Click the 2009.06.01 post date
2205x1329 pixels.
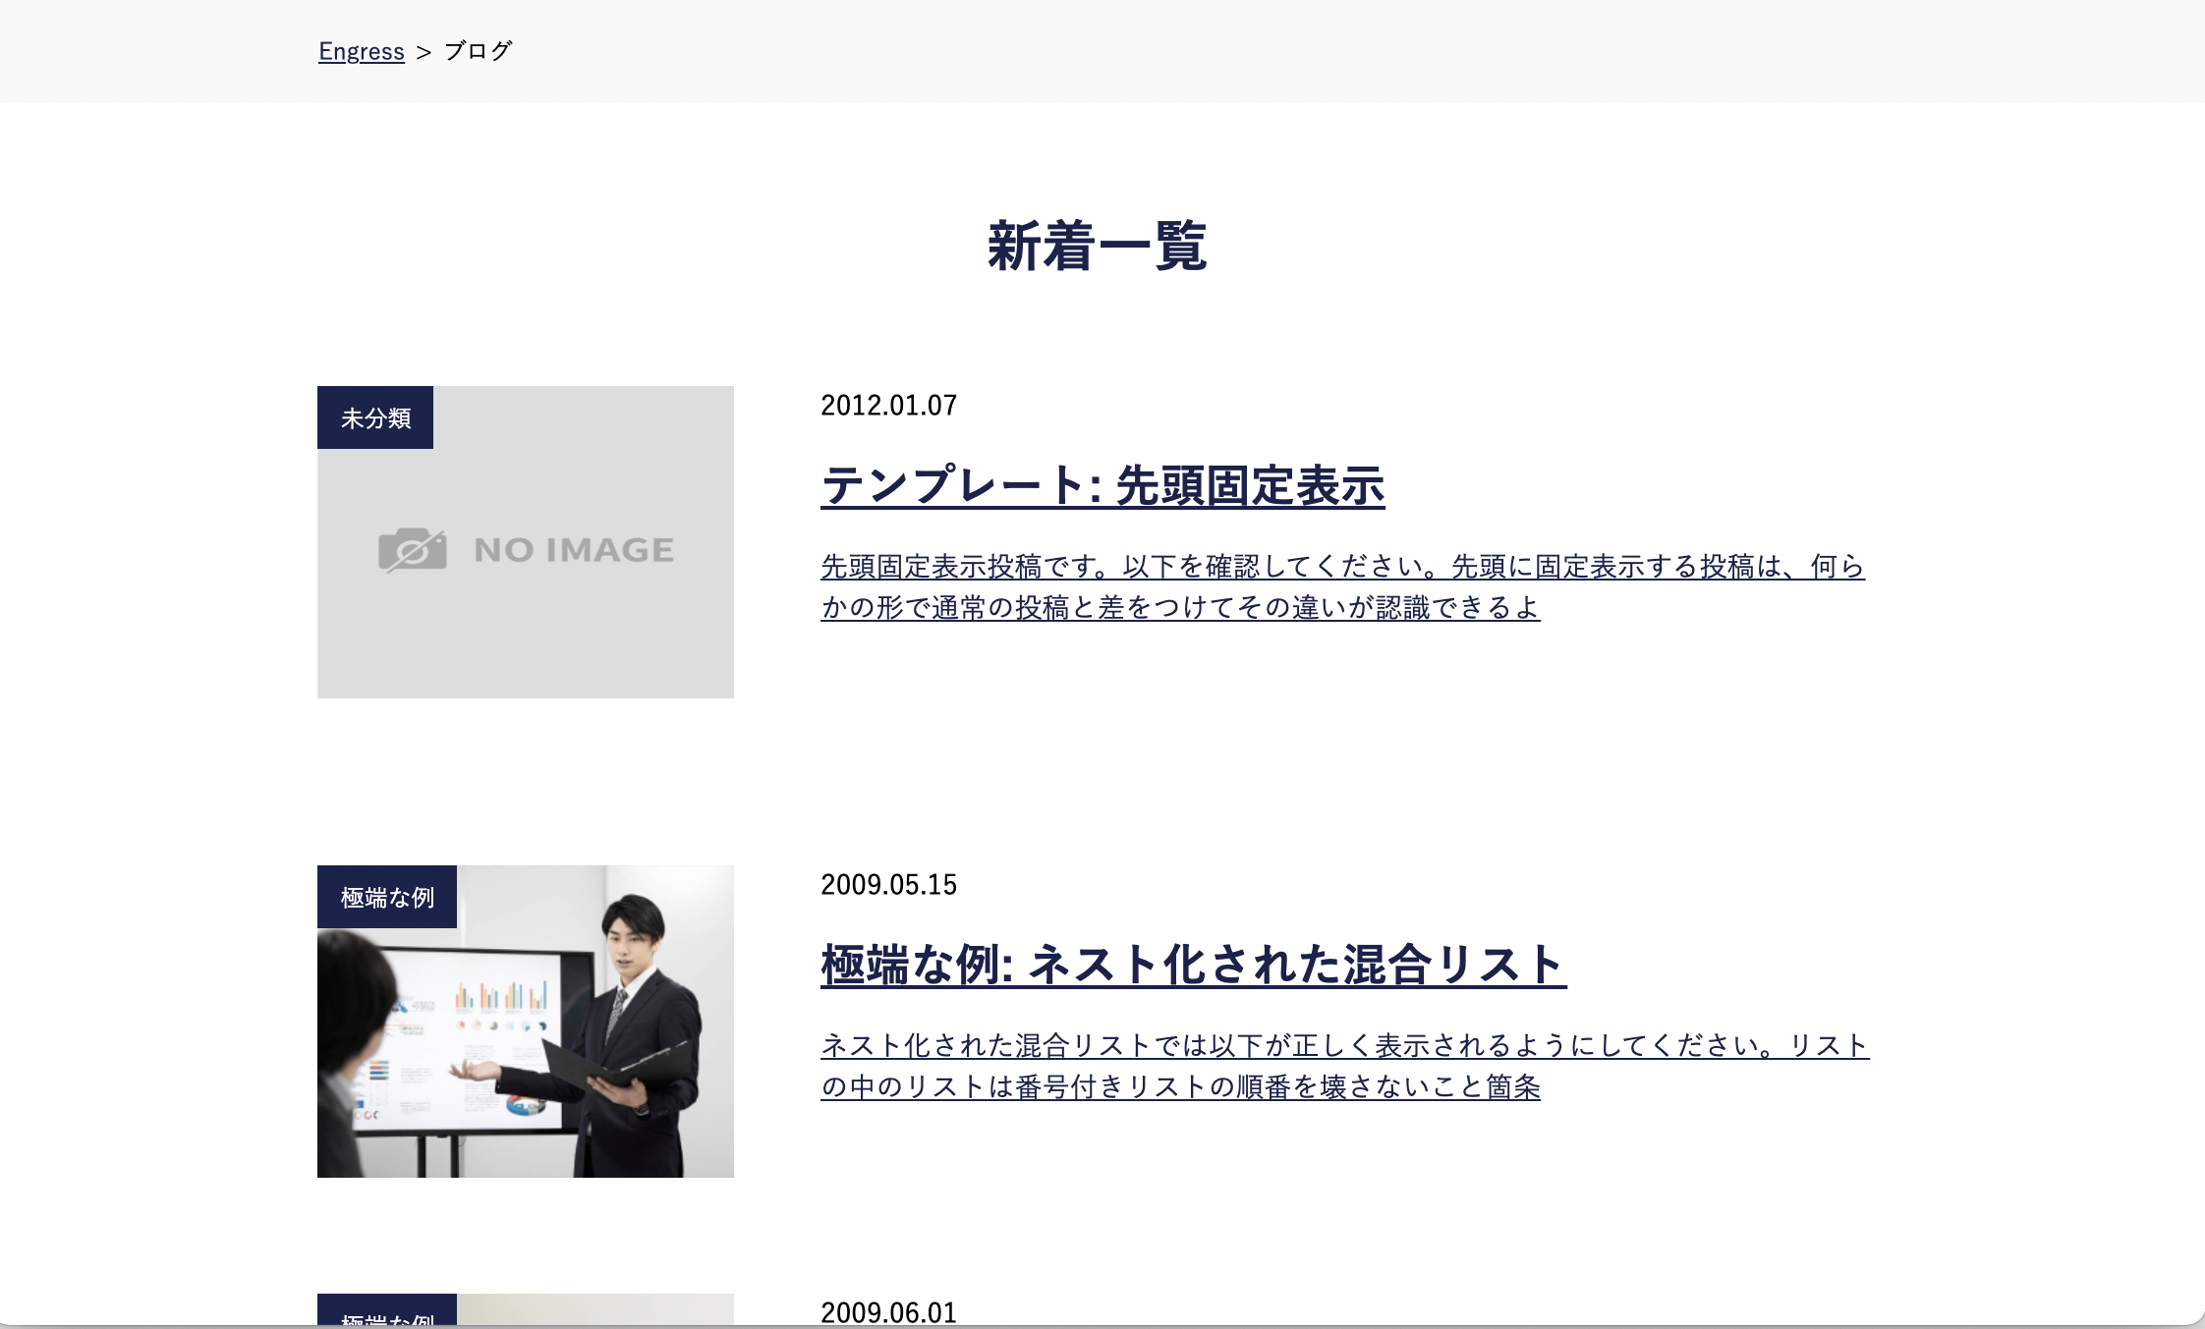click(x=888, y=1312)
